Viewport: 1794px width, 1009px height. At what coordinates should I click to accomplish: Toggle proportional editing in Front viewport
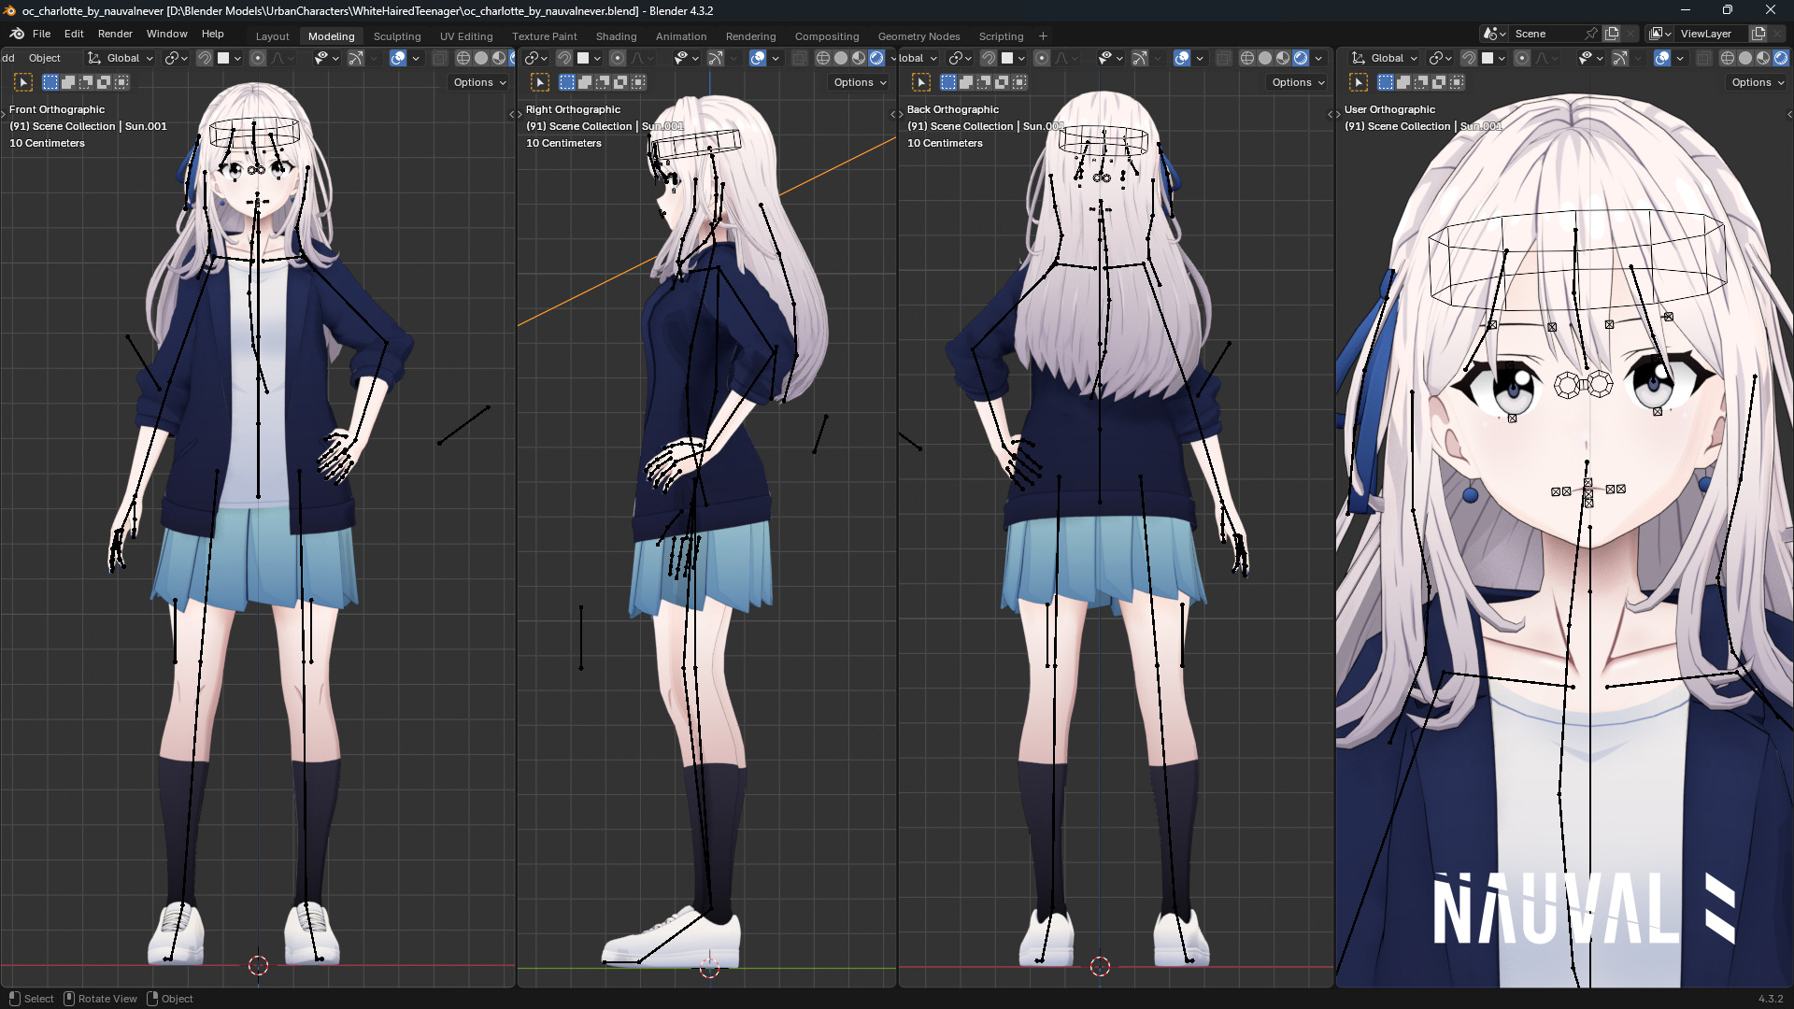tap(258, 58)
